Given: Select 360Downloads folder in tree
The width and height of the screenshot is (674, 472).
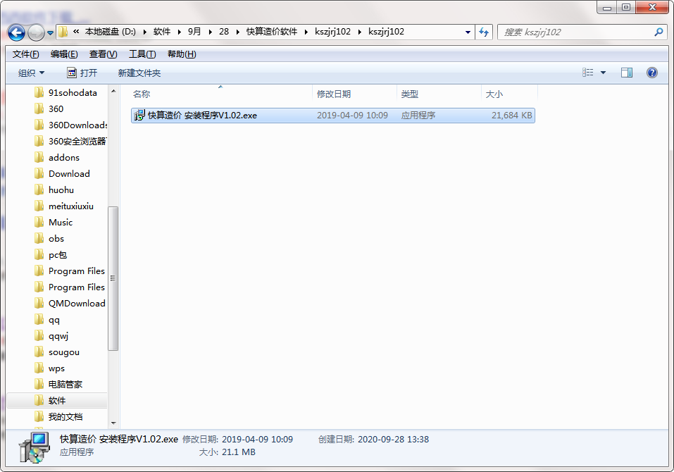Looking at the screenshot, I should 77,125.
